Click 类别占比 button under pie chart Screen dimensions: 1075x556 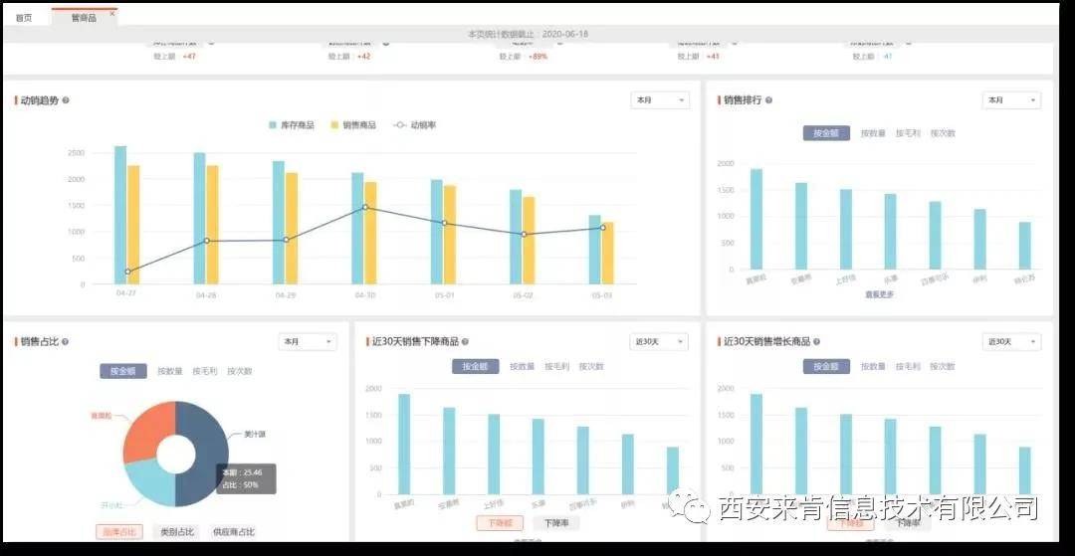point(177,531)
